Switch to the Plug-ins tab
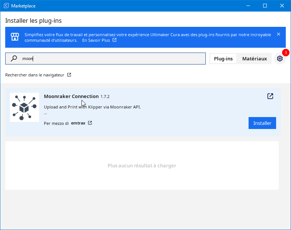Image resolution: width=291 pixels, height=230 pixels. point(223,59)
